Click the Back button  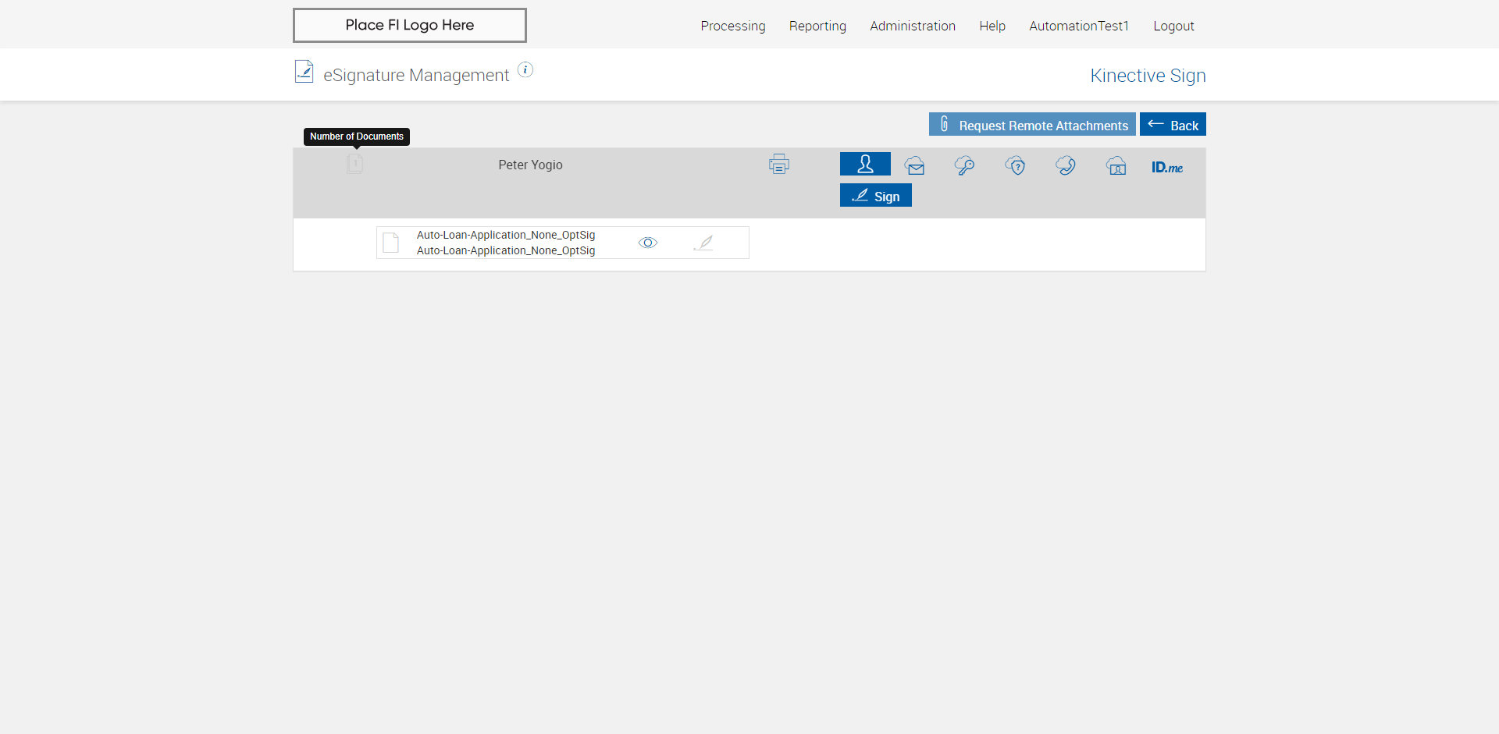tap(1173, 124)
